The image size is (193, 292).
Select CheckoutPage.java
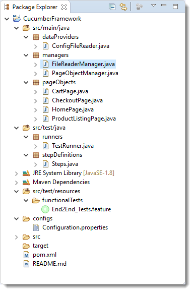[x=77, y=100]
